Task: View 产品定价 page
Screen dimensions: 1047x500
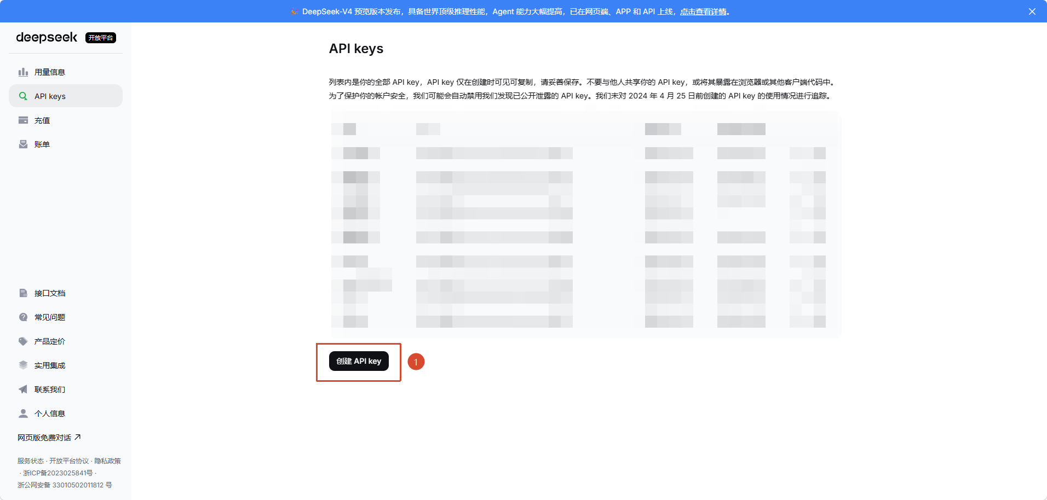Action: point(66,341)
